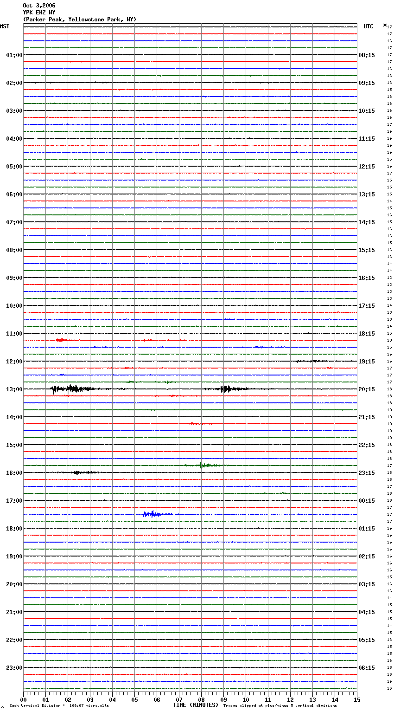Click the 14:00 MST row label
Screen dimensions: 394x712
(x=14, y=417)
